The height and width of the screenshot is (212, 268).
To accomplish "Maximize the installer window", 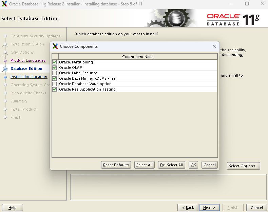I will pos(247,4).
